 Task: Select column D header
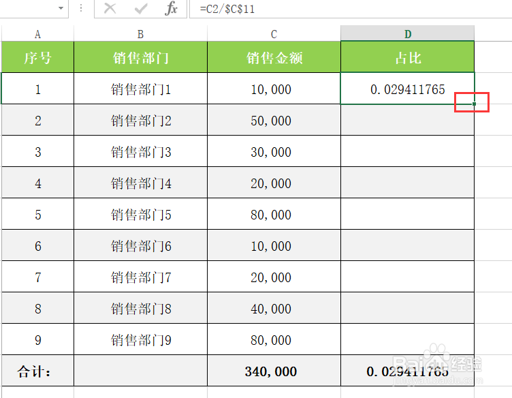(x=407, y=34)
